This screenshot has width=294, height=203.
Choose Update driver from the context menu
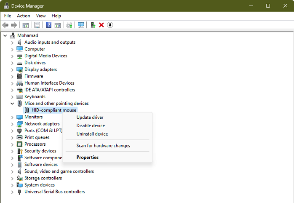point(90,118)
